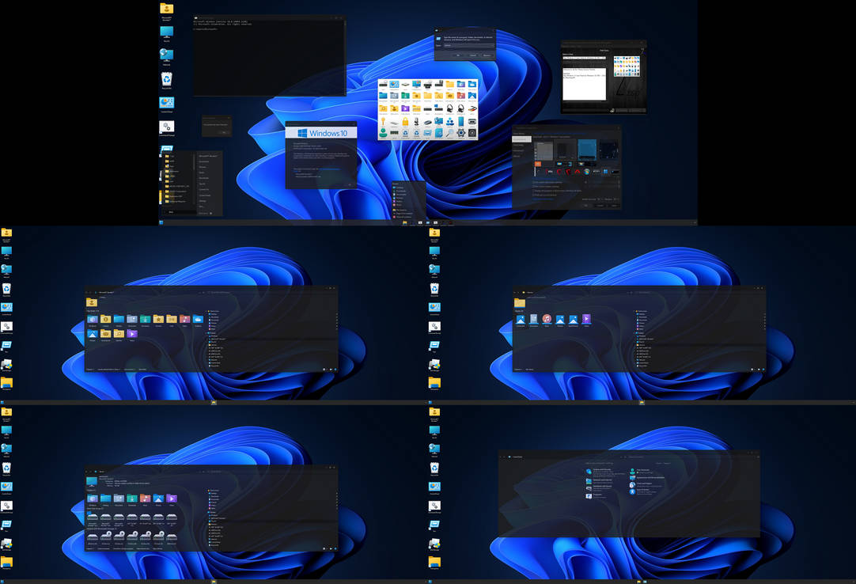Image resolution: width=856 pixels, height=584 pixels.
Task: Open Saved Games folder in the user-profile Explorer window
Action: 105,334
